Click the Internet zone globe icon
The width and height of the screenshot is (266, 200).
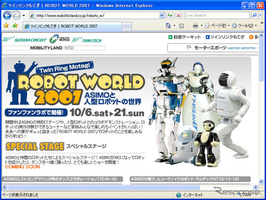click(178, 195)
